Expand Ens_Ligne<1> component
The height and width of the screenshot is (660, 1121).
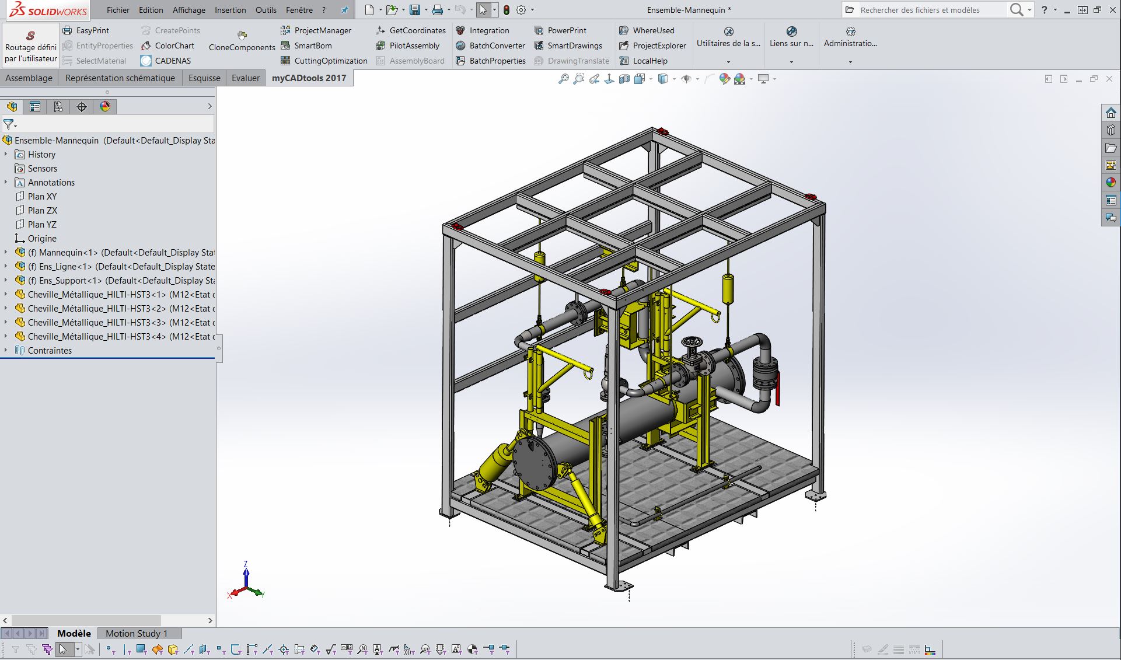click(6, 267)
